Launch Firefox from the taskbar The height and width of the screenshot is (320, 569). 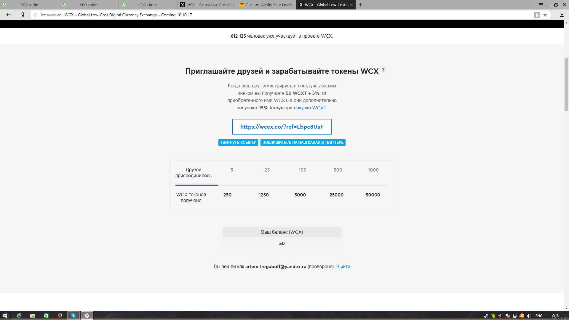tap(60, 316)
